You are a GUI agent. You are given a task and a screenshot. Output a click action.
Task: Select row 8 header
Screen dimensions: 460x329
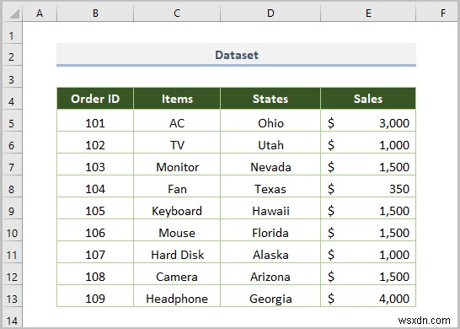pyautogui.click(x=13, y=186)
